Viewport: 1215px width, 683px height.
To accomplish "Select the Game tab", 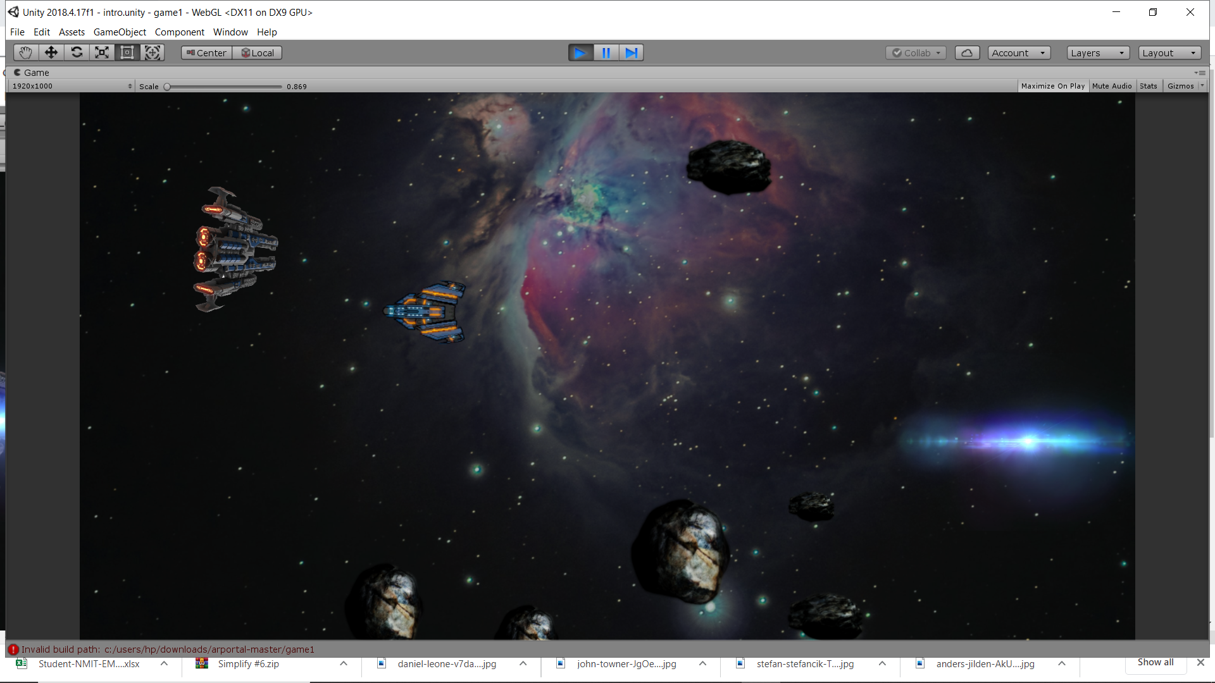I will pyautogui.click(x=32, y=73).
